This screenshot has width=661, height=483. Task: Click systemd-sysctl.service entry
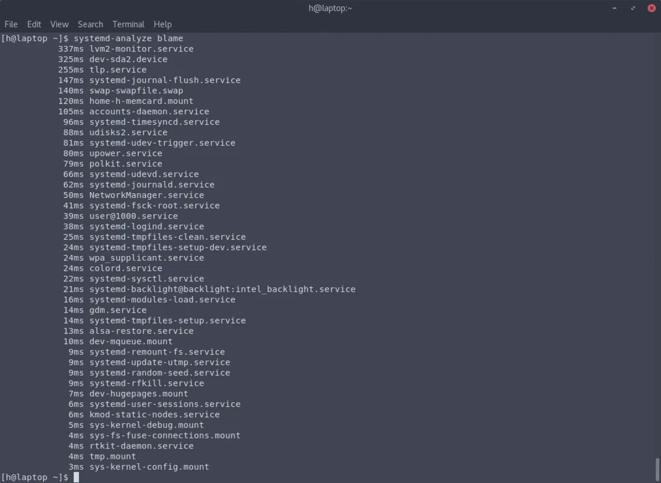click(133, 279)
